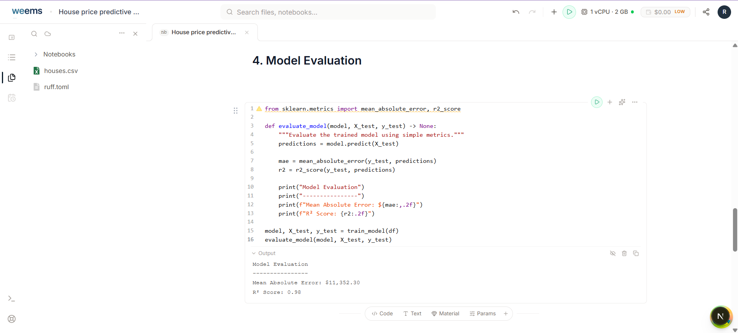Click the House price predictive project title
Screen dimensions: 738x333
(x=99, y=12)
